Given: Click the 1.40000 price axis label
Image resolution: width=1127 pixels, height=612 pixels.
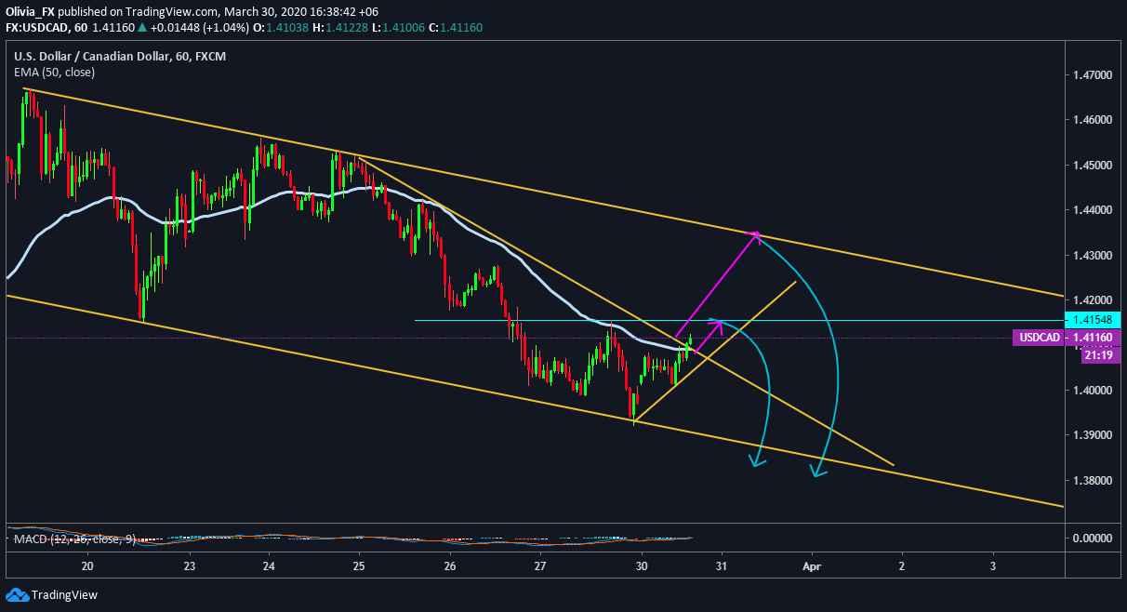Looking at the screenshot, I should (x=1094, y=391).
